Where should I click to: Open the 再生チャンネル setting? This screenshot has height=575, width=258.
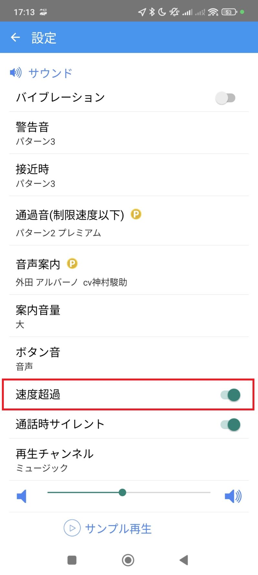click(129, 460)
